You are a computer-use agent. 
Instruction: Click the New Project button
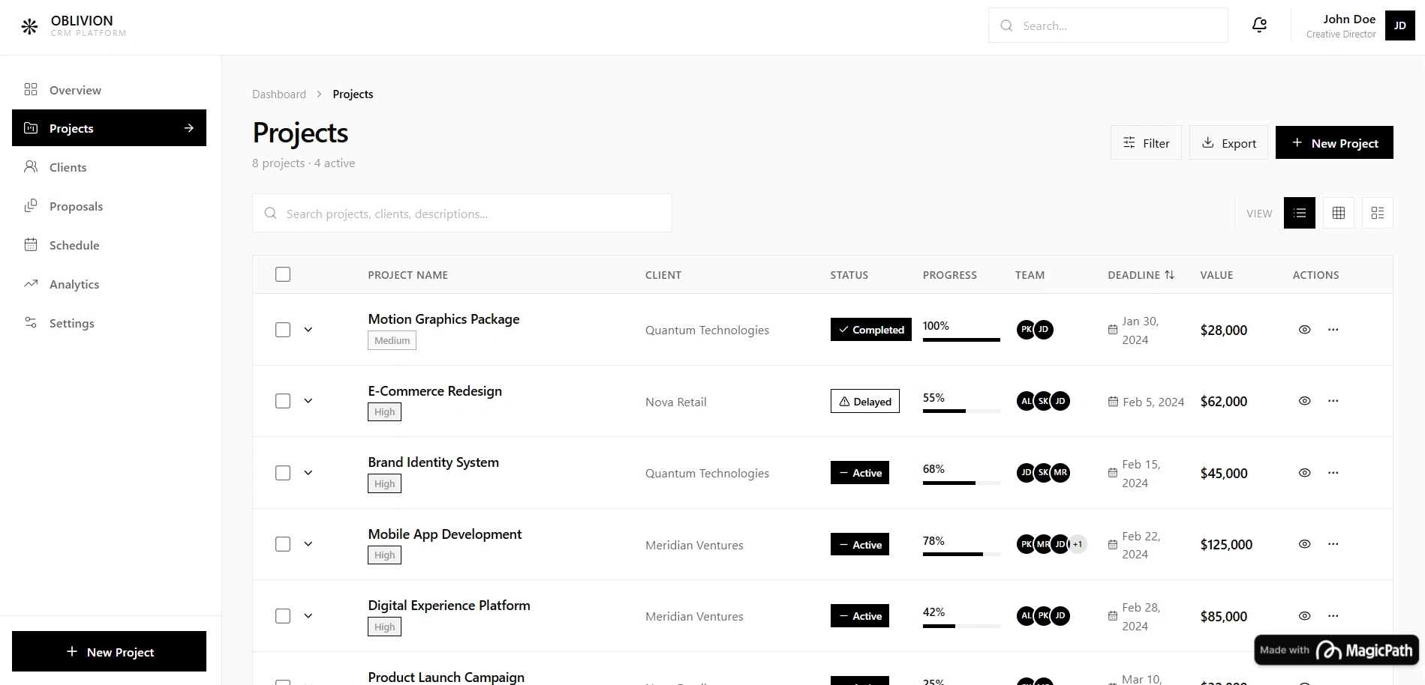click(x=1334, y=142)
